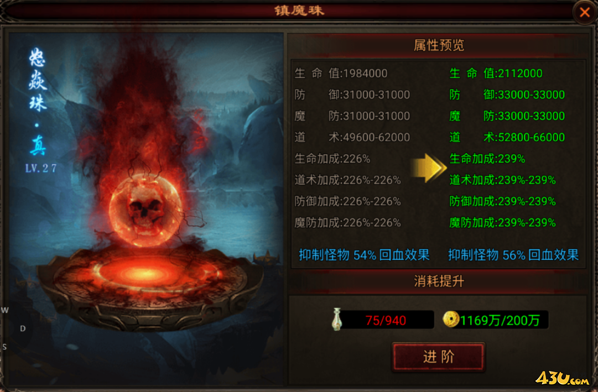
Task: Select the 1169万/200万 gold cost field
Action: (x=500, y=320)
